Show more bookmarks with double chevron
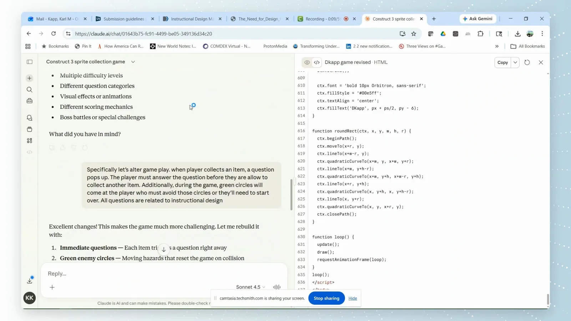 pos(497,46)
